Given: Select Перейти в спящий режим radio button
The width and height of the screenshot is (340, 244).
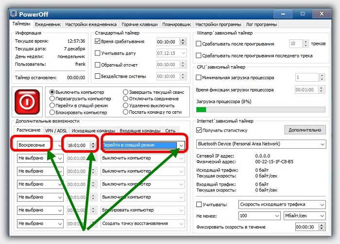Looking at the screenshot, I should tap(52, 105).
